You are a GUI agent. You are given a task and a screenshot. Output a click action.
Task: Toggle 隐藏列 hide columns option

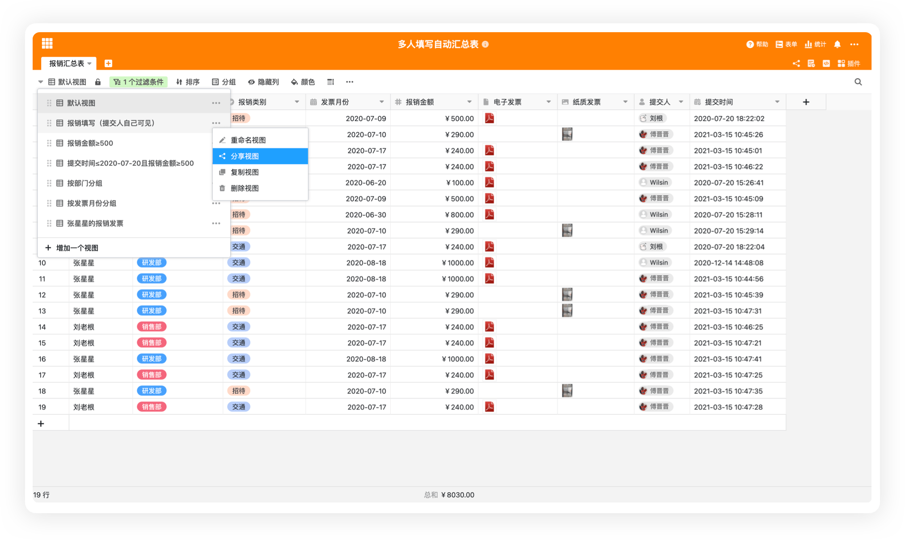coord(263,82)
